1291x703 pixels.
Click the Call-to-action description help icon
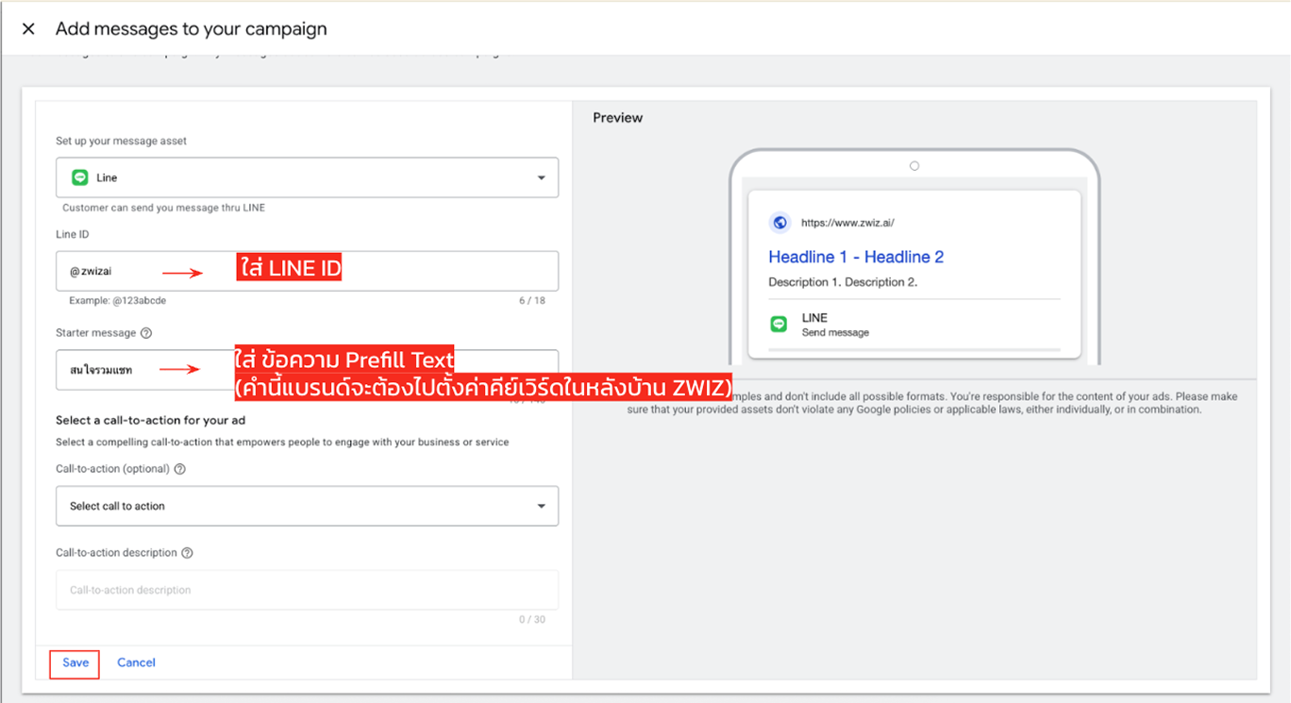point(187,553)
